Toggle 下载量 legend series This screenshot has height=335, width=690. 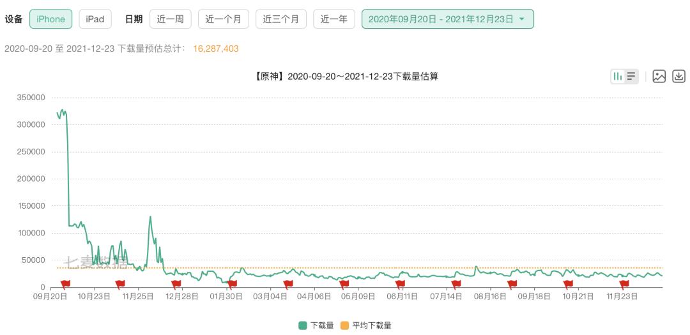pos(316,325)
